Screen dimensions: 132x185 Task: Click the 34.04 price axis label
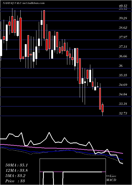click(x=123, y=94)
